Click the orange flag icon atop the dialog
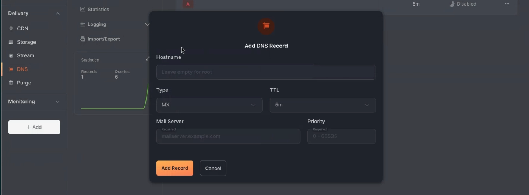The image size is (529, 195). [x=266, y=26]
